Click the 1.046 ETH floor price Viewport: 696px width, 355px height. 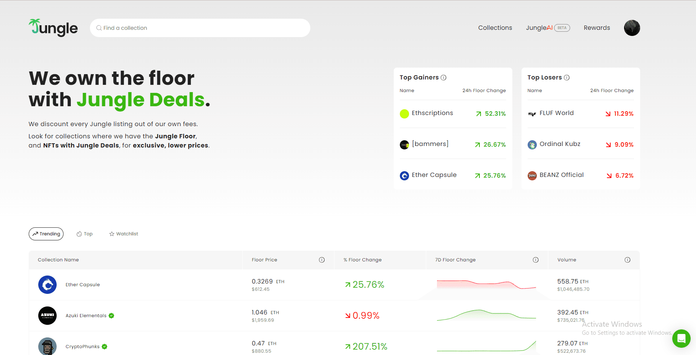[x=266, y=313]
